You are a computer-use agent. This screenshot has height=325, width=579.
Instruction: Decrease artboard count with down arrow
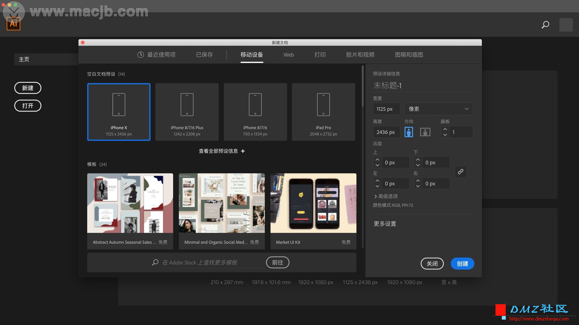coord(445,135)
